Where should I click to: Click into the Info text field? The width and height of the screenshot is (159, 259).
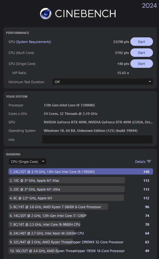click(97, 139)
